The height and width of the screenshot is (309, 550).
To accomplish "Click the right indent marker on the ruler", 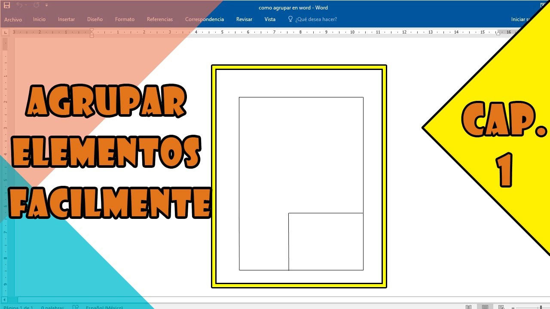I will pyautogui.click(x=498, y=33).
